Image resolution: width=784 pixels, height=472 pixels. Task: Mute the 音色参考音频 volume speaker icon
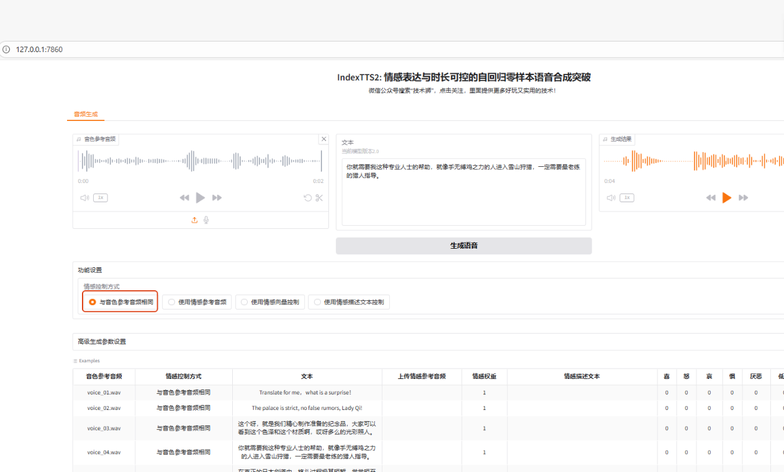coord(84,198)
